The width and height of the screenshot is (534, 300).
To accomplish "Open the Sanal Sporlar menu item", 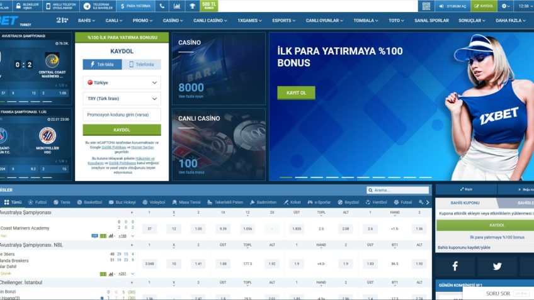I will click(x=431, y=20).
